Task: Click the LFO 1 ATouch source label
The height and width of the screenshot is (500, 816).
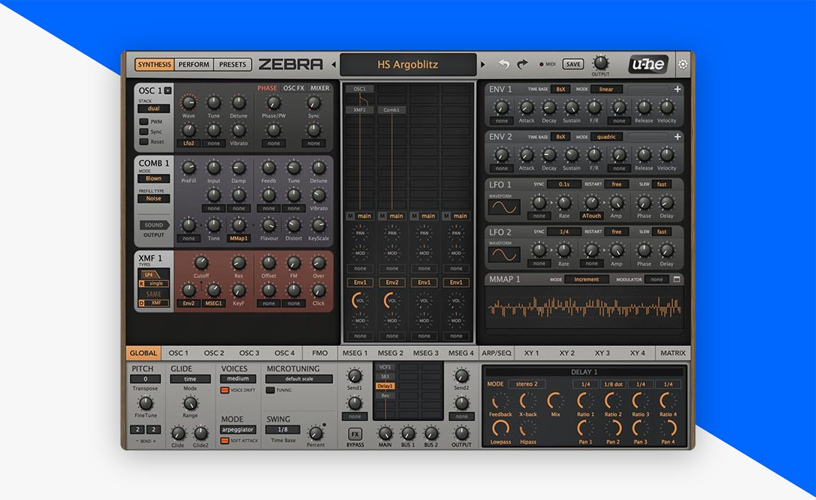Action: click(591, 216)
